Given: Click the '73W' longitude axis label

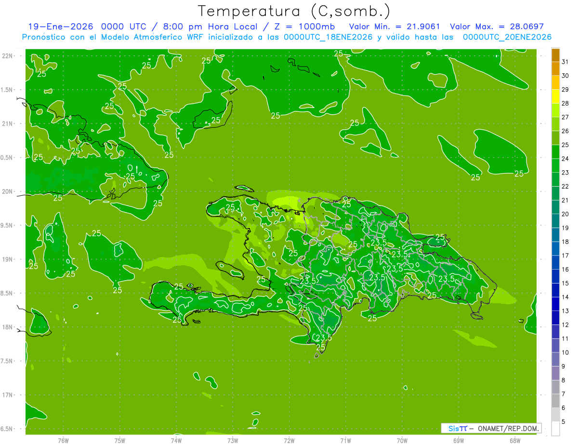Looking at the screenshot, I should pyautogui.click(x=233, y=440).
